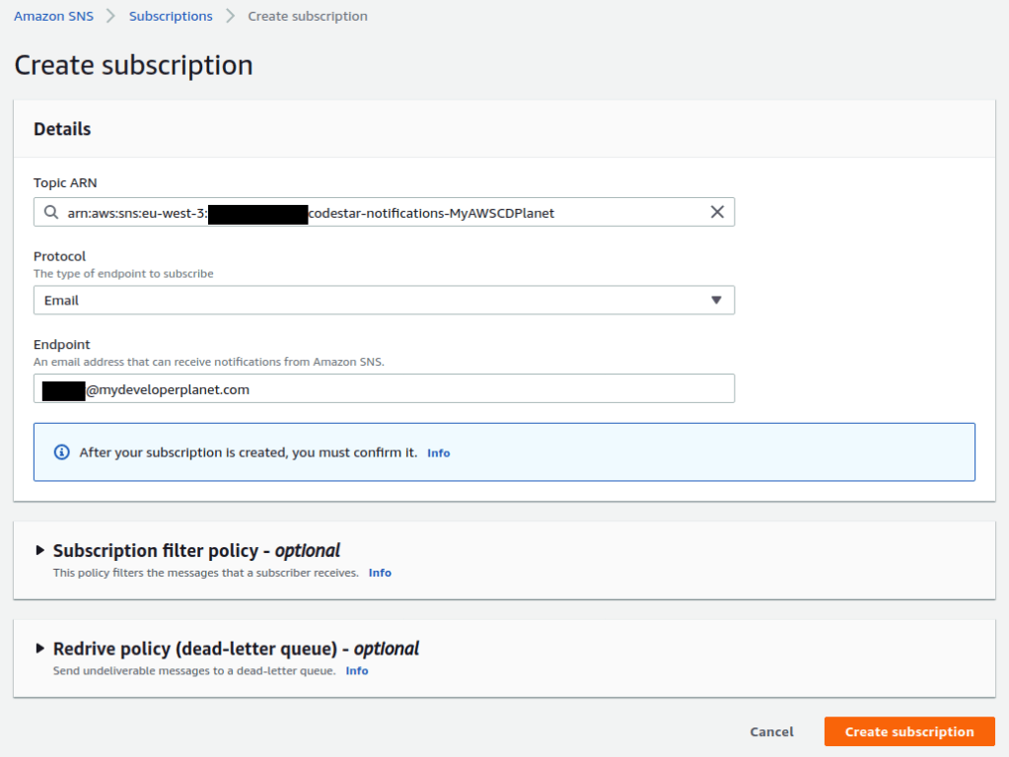1009x757 pixels.
Task: Go to Amazon SNS breadcrumb
Action: (x=54, y=16)
